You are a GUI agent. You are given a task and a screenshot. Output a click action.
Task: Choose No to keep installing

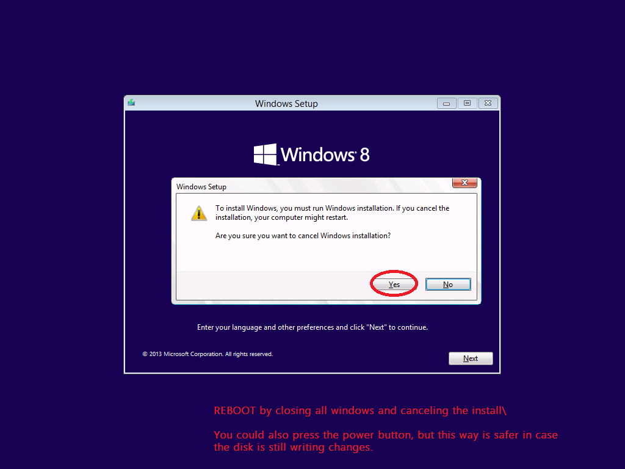448,285
